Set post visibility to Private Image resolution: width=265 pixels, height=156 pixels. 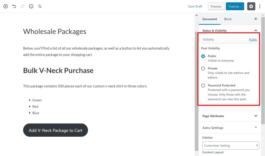[203, 68]
